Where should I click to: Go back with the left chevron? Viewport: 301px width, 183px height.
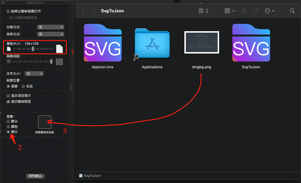pyautogui.click(x=83, y=11)
